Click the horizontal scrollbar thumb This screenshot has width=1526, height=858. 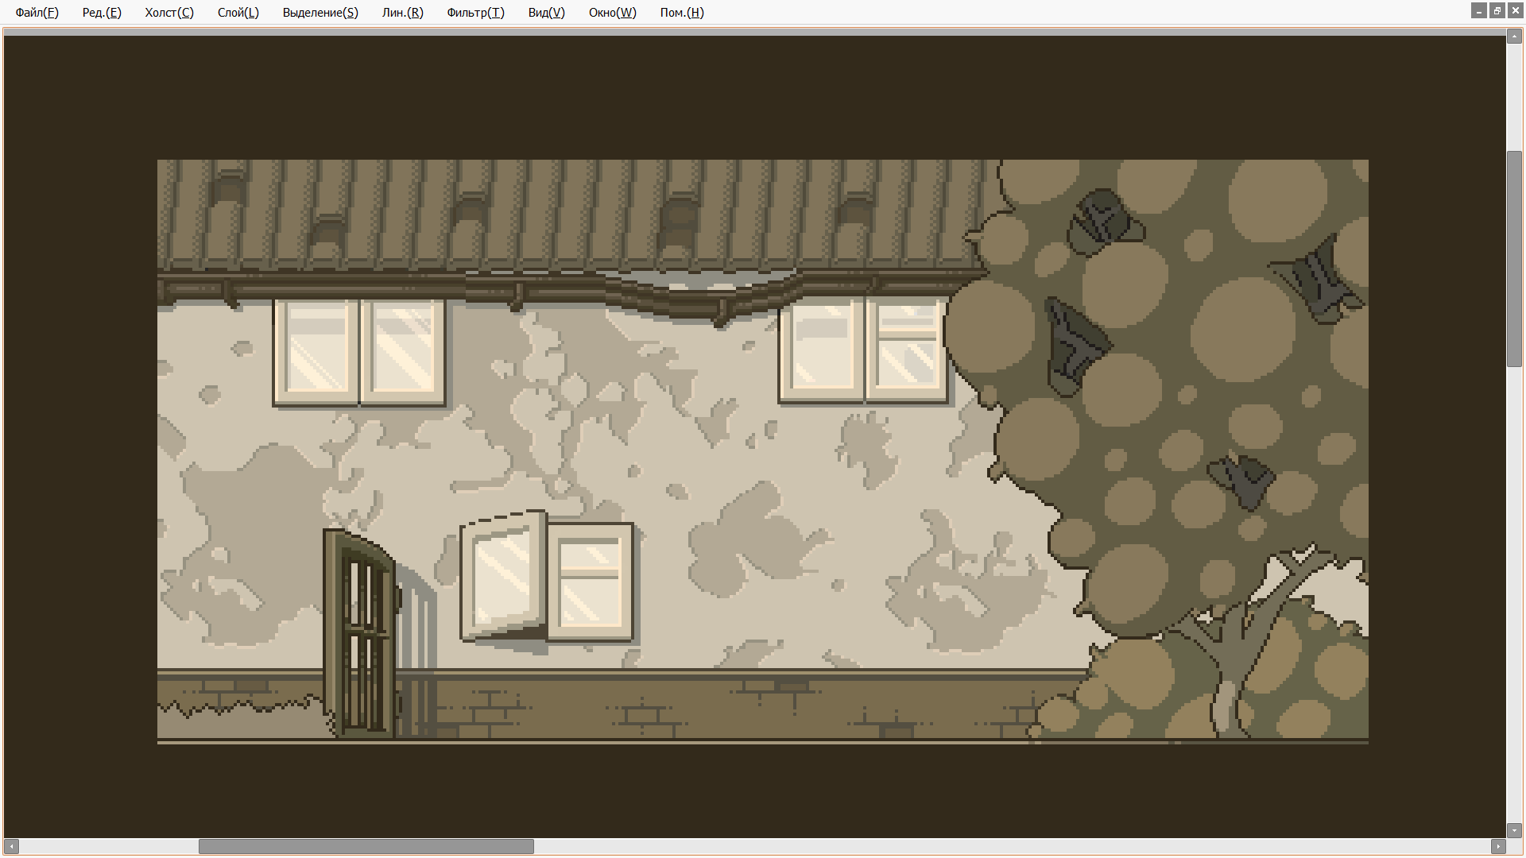pos(366,847)
